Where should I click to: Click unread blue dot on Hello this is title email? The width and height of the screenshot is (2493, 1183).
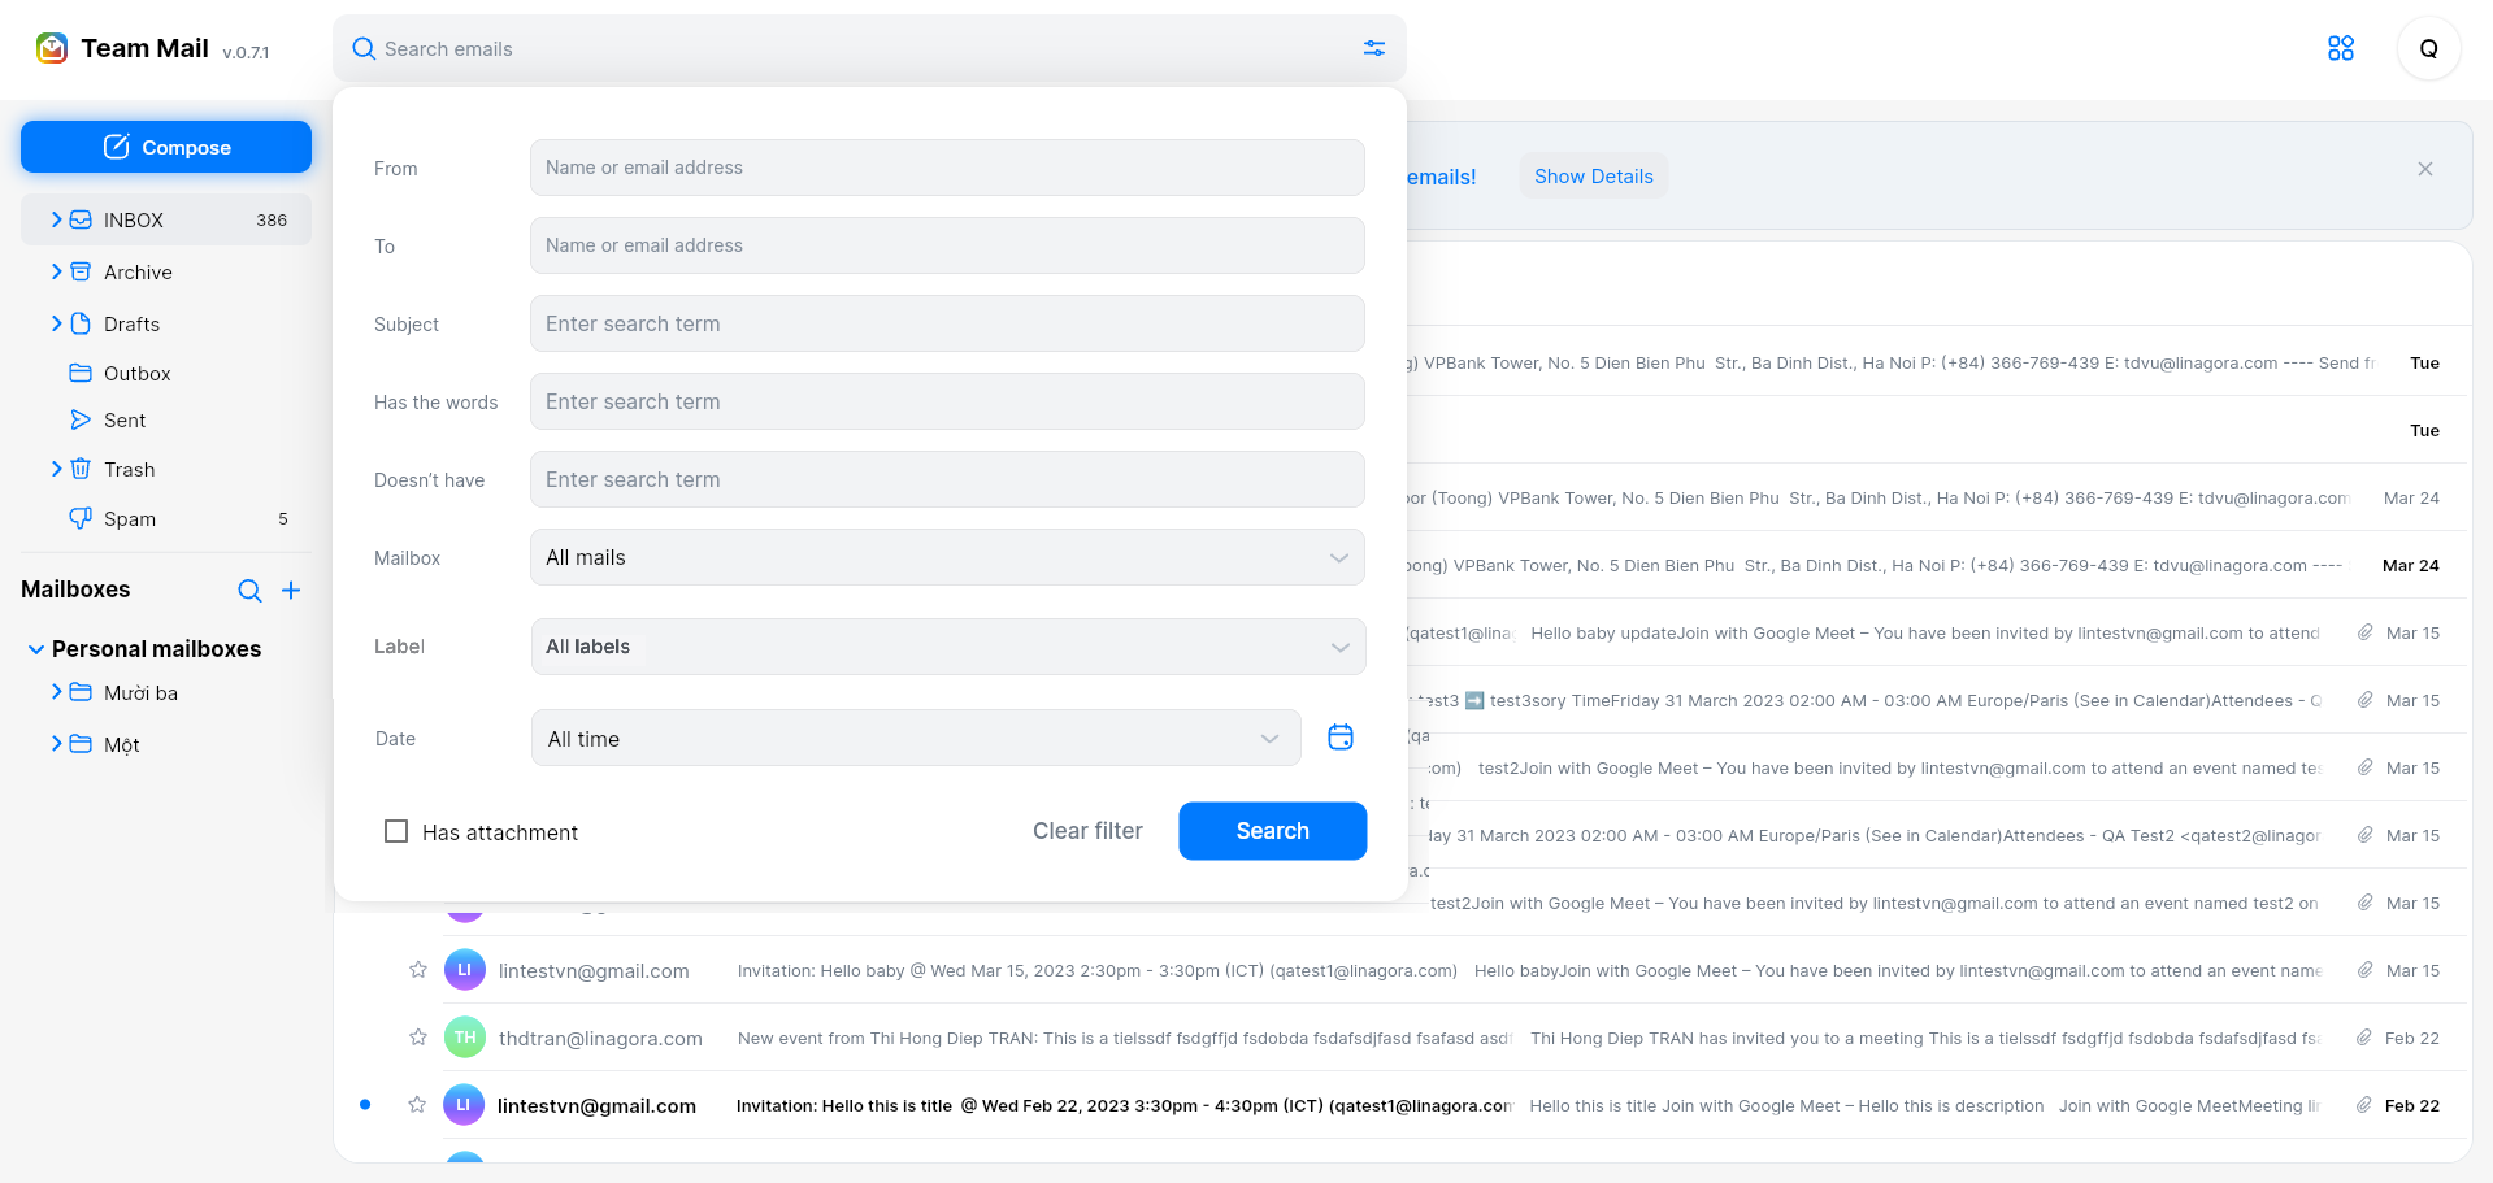[x=365, y=1104]
